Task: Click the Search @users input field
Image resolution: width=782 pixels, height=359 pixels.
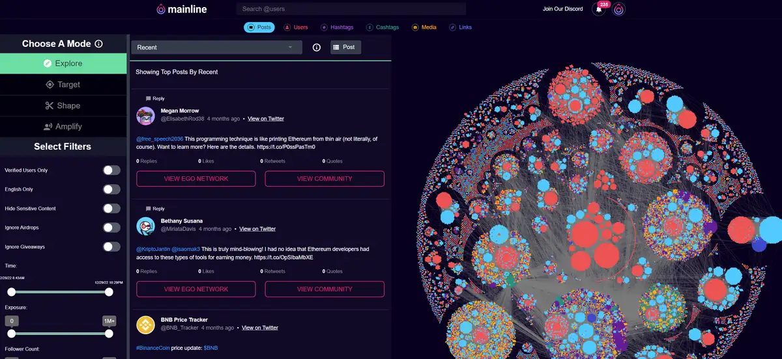Action: pyautogui.click(x=351, y=9)
